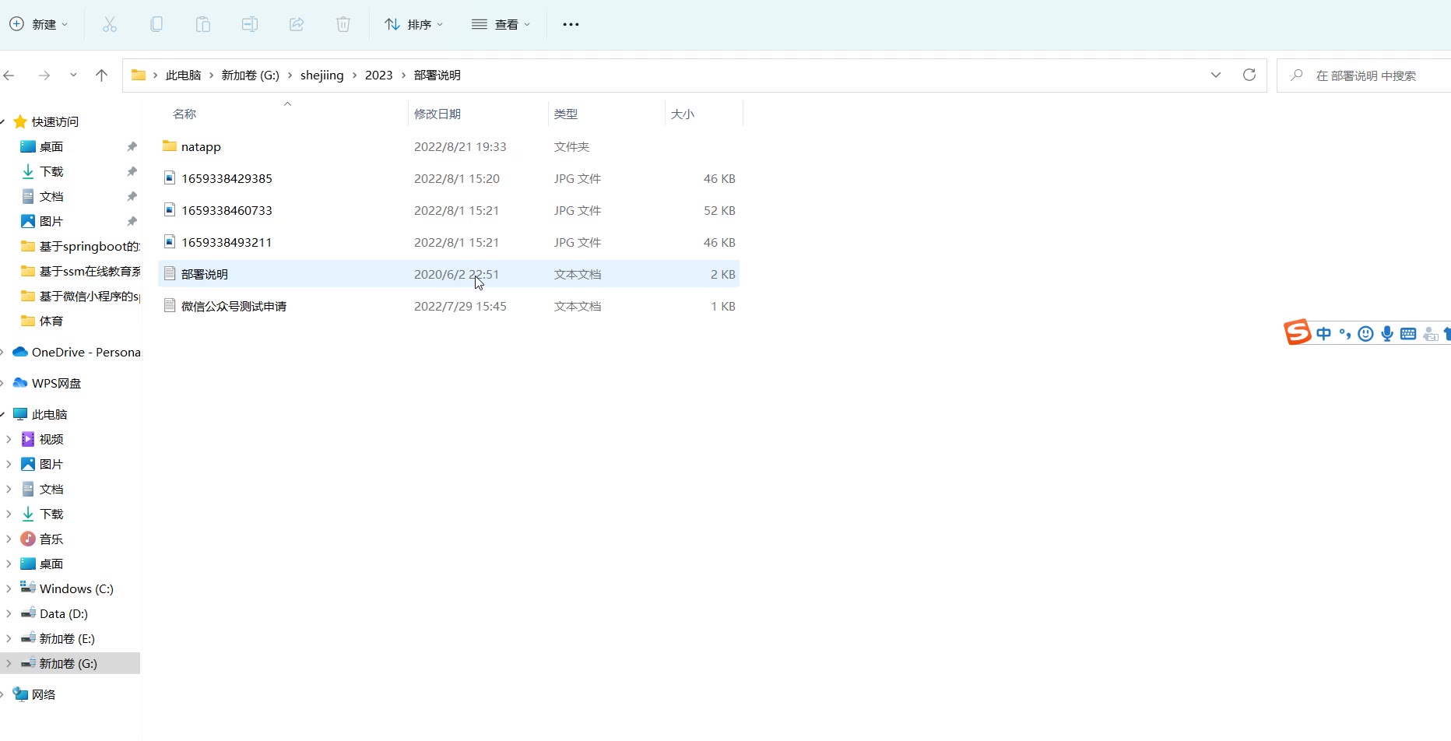Select the natapp folder
Image resolution: width=1451 pixels, height=741 pixels.
pyautogui.click(x=201, y=147)
